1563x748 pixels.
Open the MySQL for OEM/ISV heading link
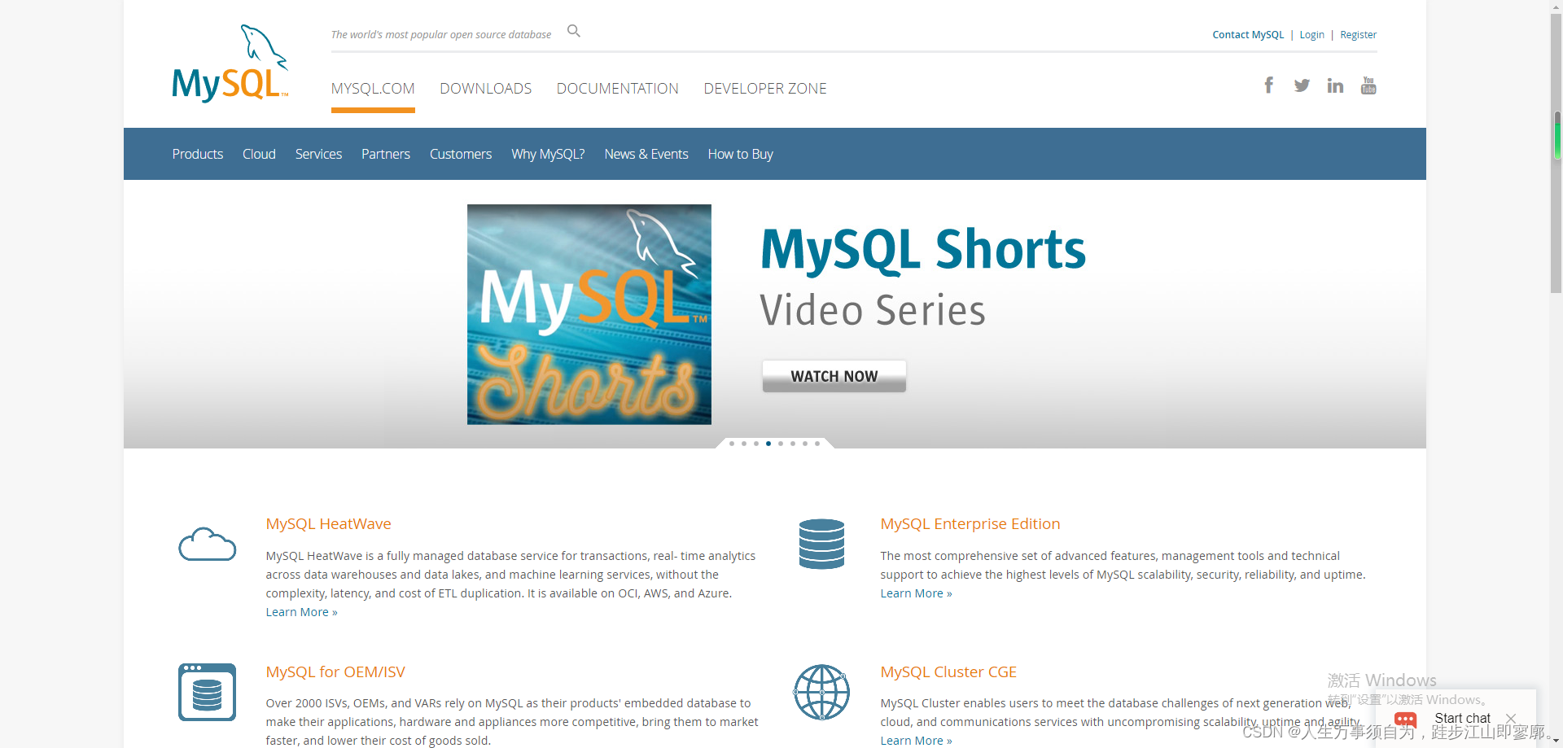(335, 672)
